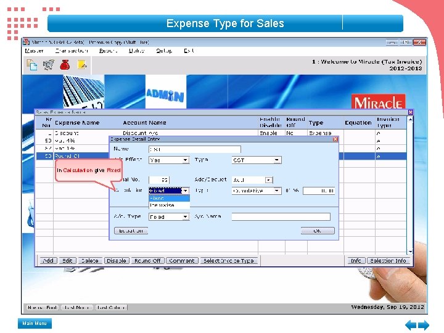Click the Serial No. input field
The image size is (444, 333).
[x=159, y=180]
